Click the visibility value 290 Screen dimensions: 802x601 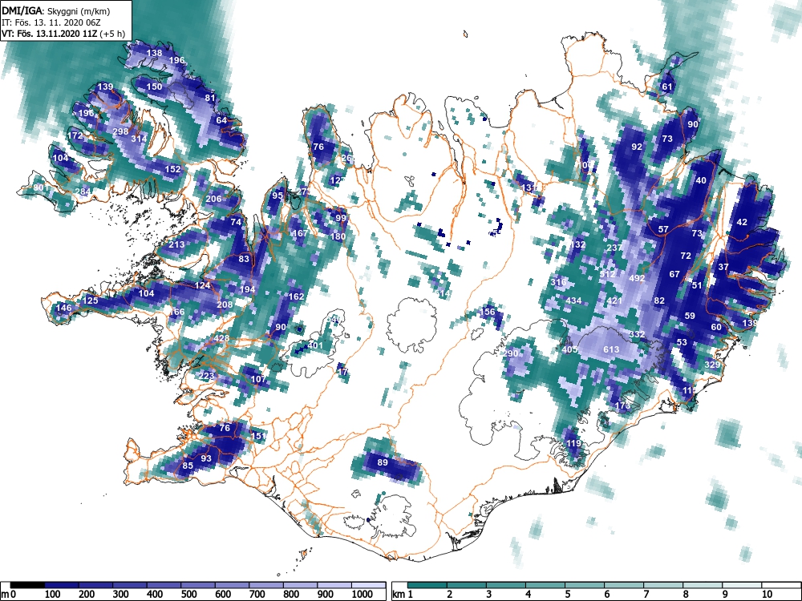click(x=510, y=353)
